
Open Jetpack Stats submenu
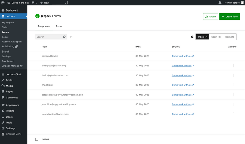coord(5,27)
